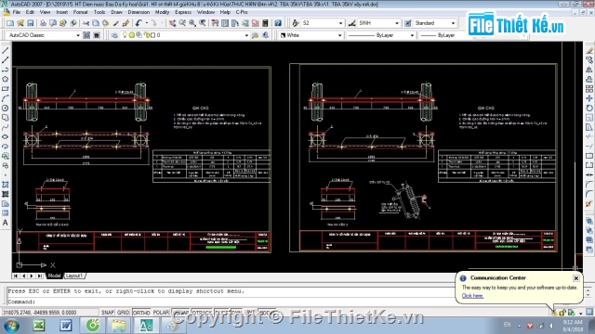Screen dimensions: 595x334
Task: Switch to the Layout1 tab
Action: coord(74,276)
